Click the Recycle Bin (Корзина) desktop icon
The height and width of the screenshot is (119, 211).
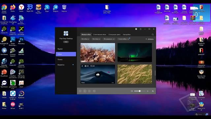coord(64,8)
